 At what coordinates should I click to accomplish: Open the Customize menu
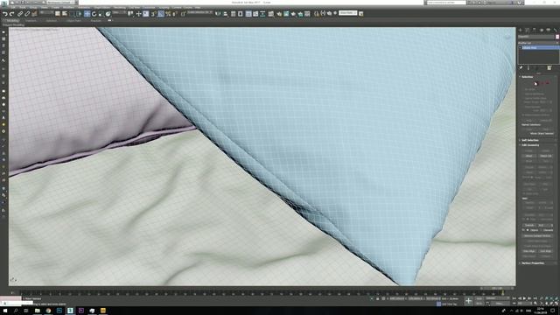tap(149, 8)
